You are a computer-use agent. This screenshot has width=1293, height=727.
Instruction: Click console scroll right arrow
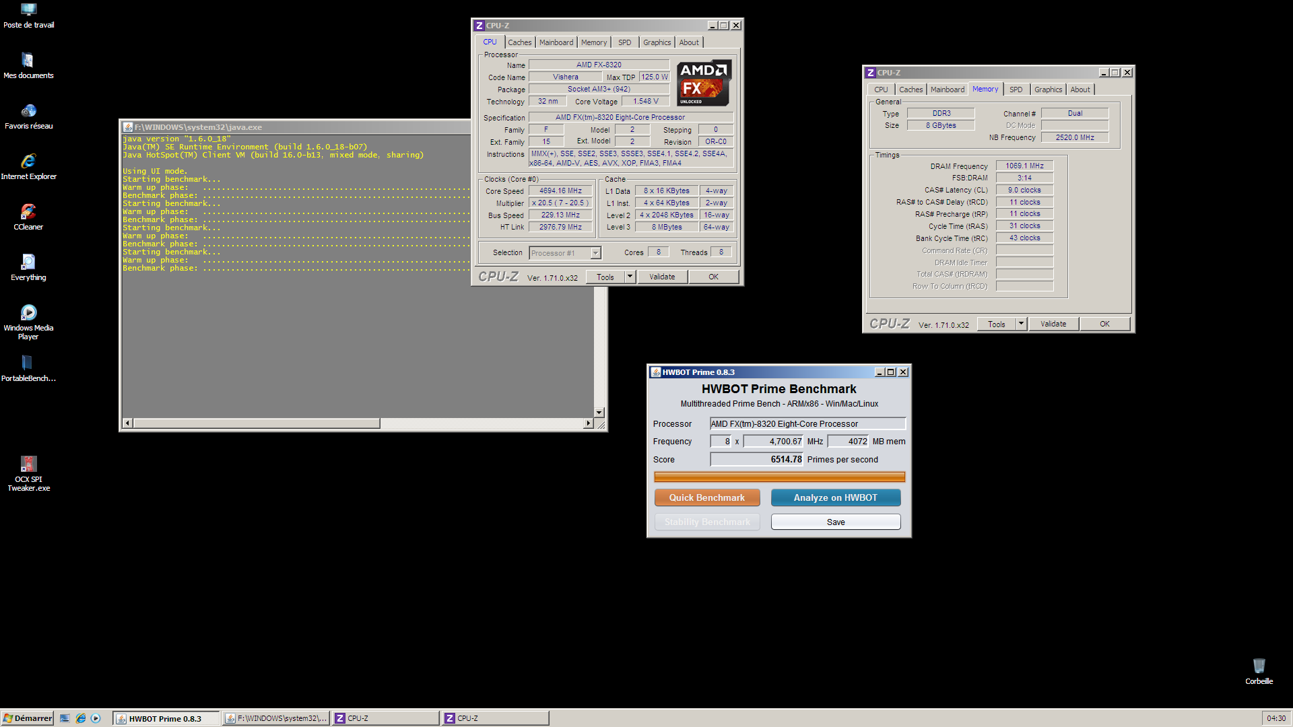588,423
